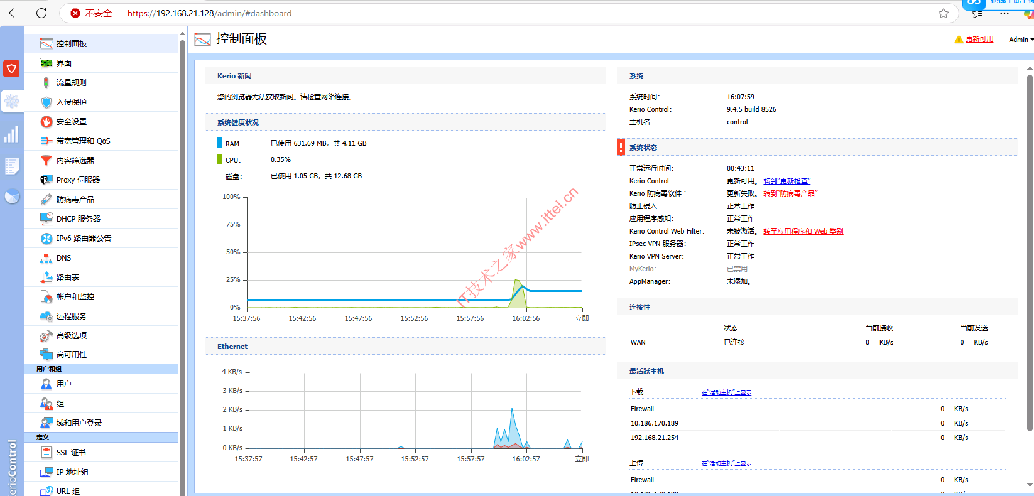Image resolution: width=1034 pixels, height=496 pixels.
Task: Go to 防病毒产品 in the sidebar menu
Action: pos(101,199)
